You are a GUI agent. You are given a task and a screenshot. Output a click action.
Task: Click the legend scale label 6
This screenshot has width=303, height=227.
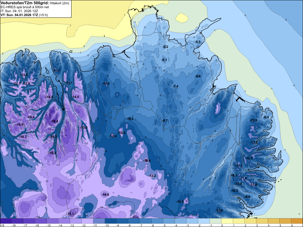292,225
